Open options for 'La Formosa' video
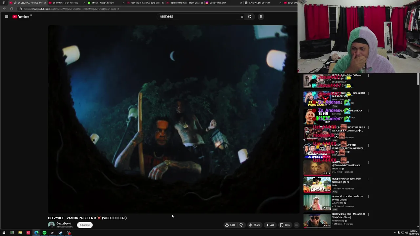The image size is (420, 236). coord(368,93)
